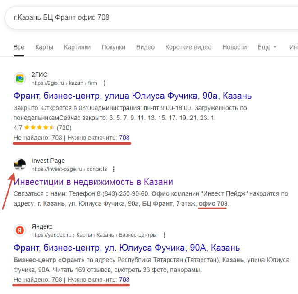Open Инвестиции в недвижимость в Казани link
Viewport: 298px width, 294px height.
[94, 182]
